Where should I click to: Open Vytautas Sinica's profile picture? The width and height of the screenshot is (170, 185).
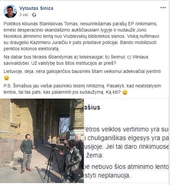10,12
